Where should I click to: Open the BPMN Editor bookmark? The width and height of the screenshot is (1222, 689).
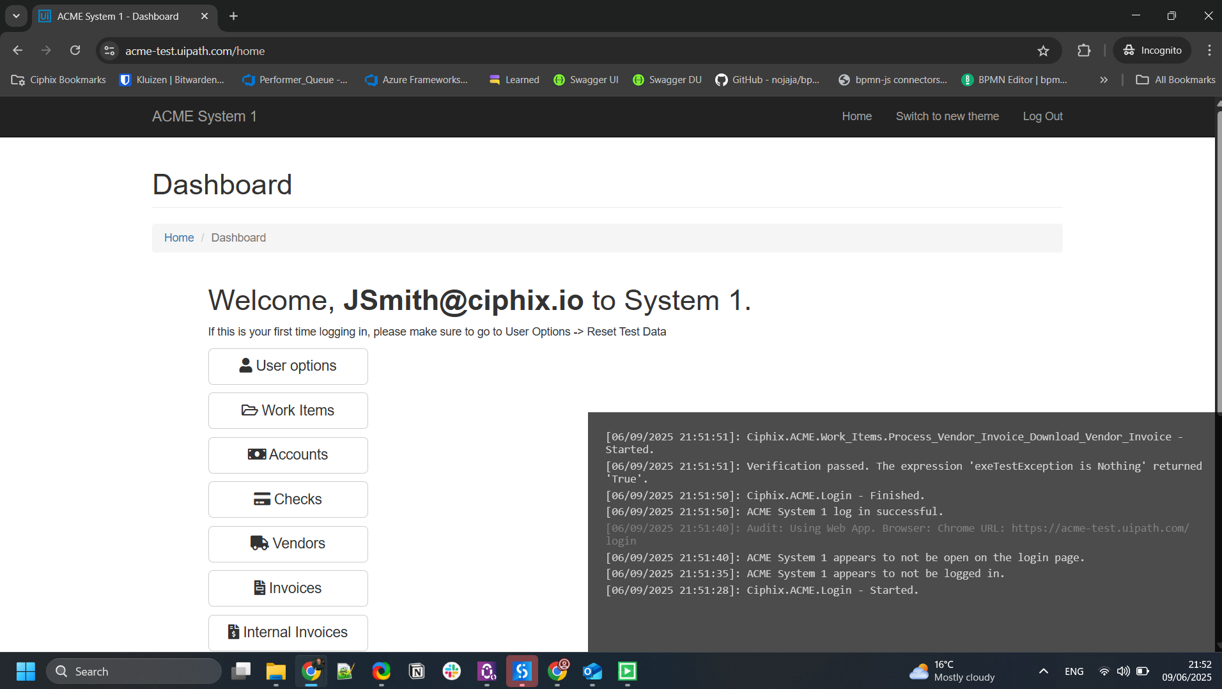click(x=1014, y=80)
